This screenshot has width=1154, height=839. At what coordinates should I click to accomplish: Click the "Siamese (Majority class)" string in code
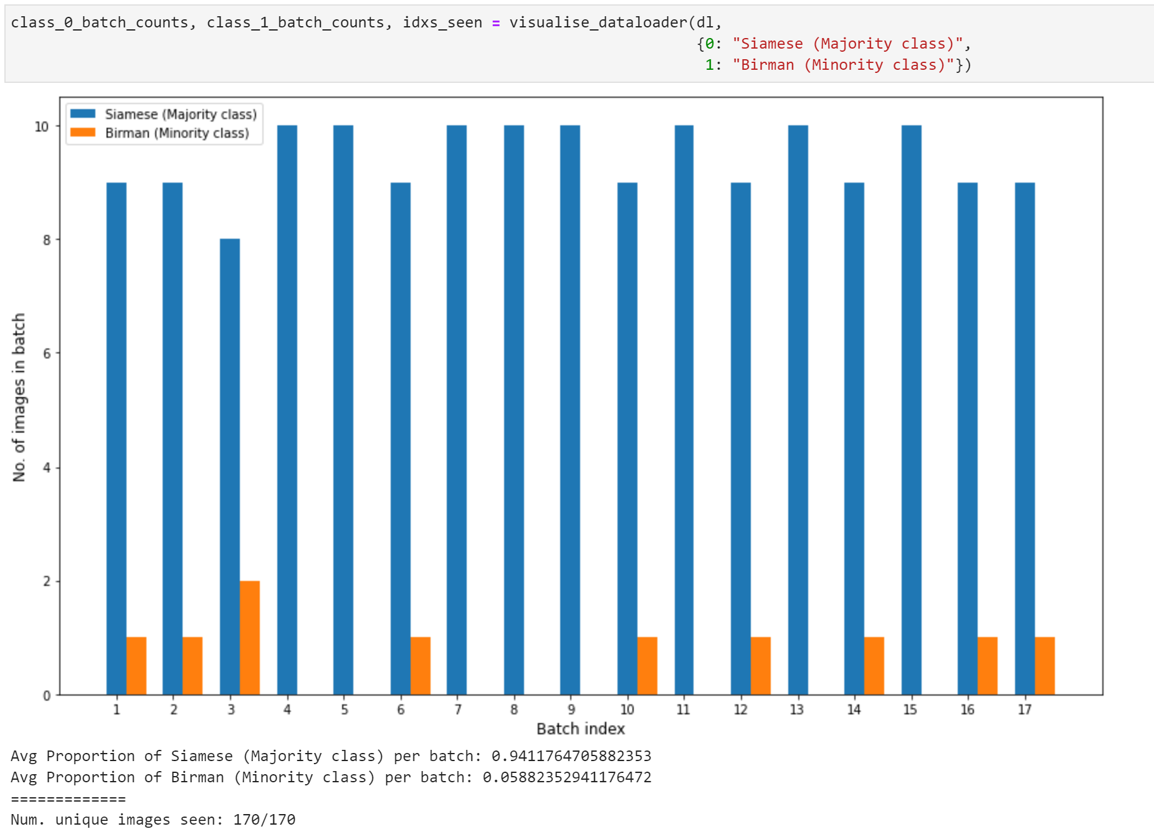[847, 44]
